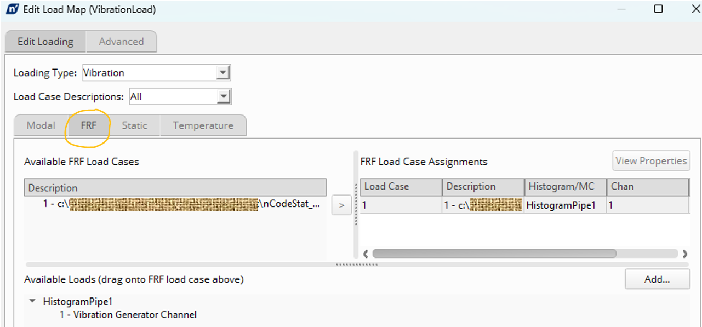Click the horizontal scrollbar in assignments table
This screenshot has height=327, width=702.
click(x=493, y=254)
